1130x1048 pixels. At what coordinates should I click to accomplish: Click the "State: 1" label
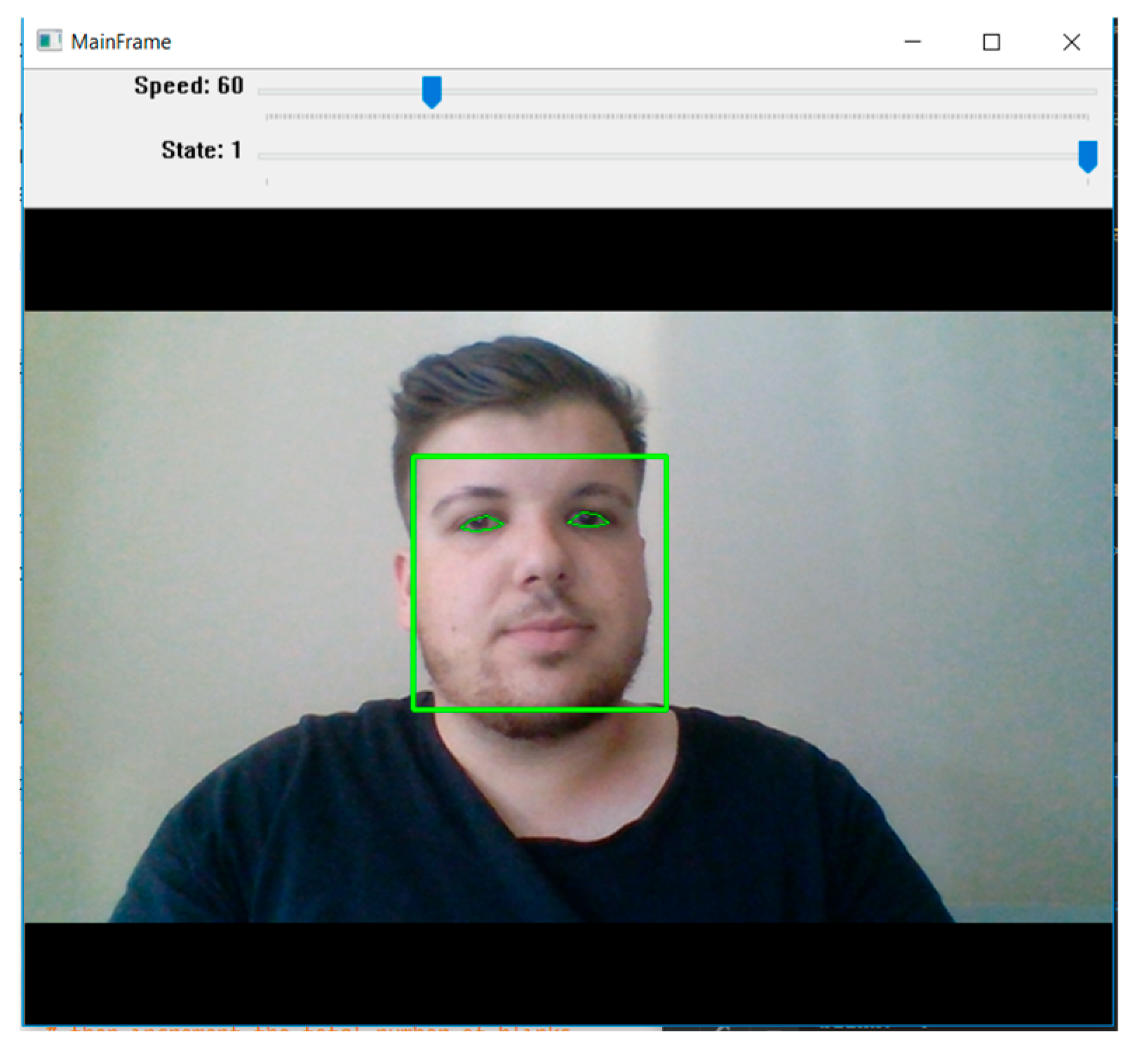pyautogui.click(x=201, y=150)
